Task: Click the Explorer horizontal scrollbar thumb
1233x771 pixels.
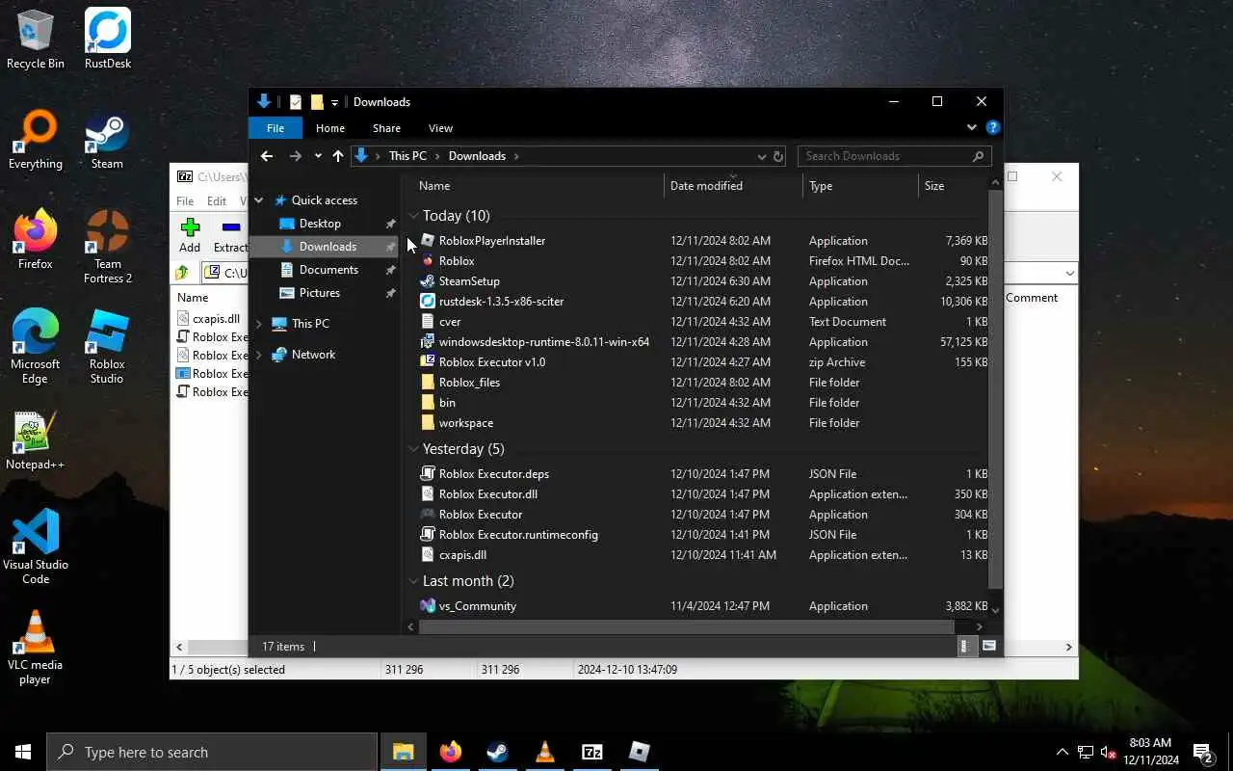Action: tap(686, 626)
